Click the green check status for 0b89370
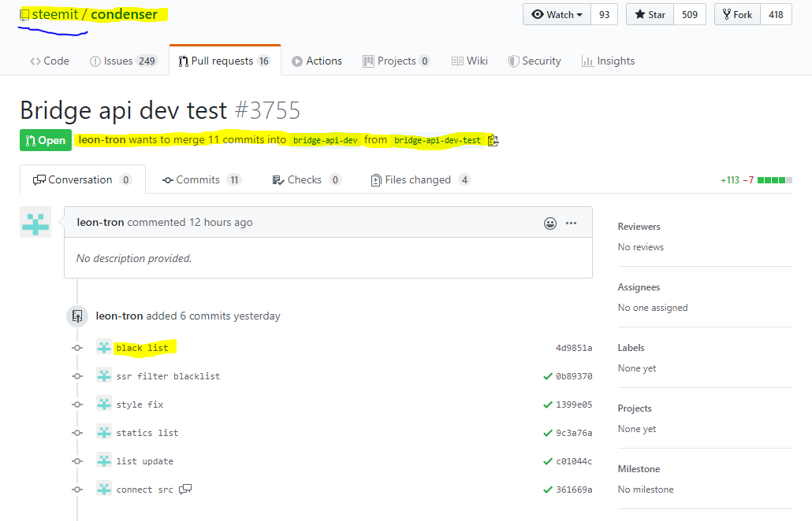Image resolution: width=812 pixels, height=521 pixels. [548, 376]
